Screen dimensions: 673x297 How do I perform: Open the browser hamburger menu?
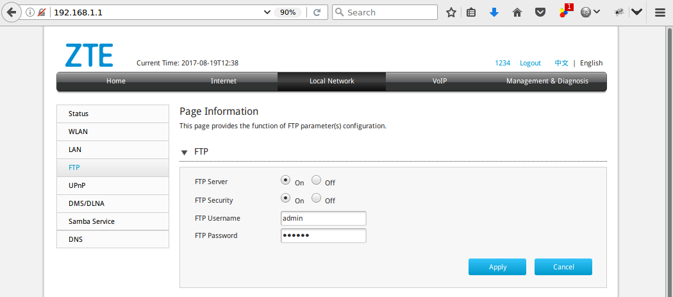pos(660,12)
